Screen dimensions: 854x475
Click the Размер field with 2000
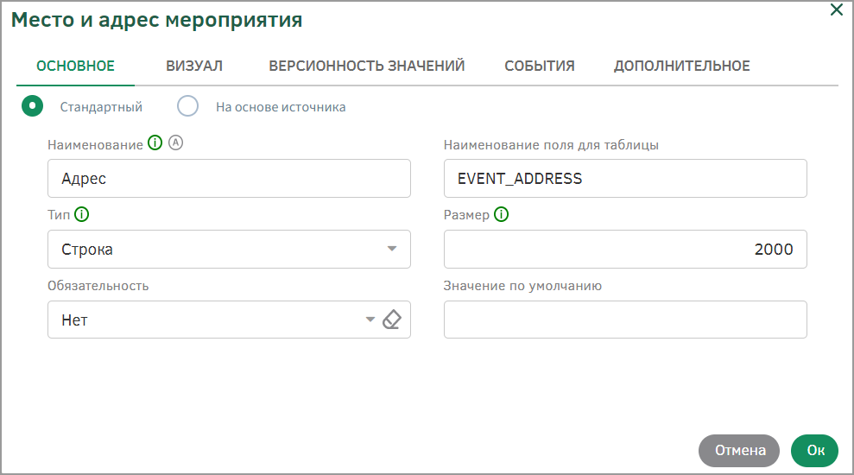(625, 249)
